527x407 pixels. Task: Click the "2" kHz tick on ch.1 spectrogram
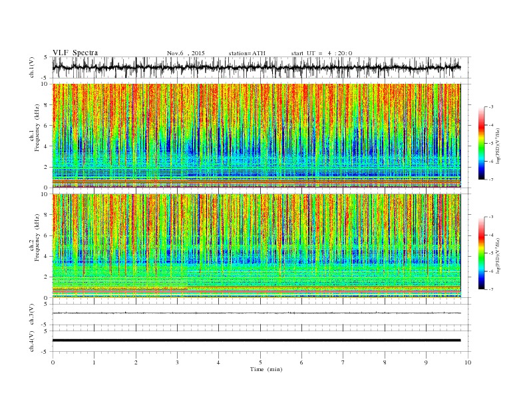point(47,167)
